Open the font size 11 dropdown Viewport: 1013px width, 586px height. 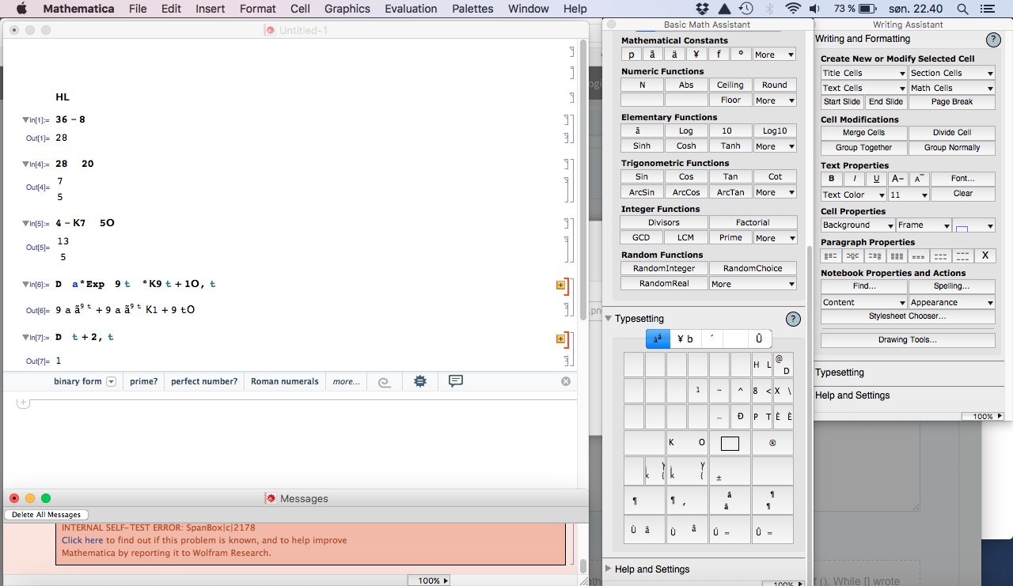coord(909,195)
